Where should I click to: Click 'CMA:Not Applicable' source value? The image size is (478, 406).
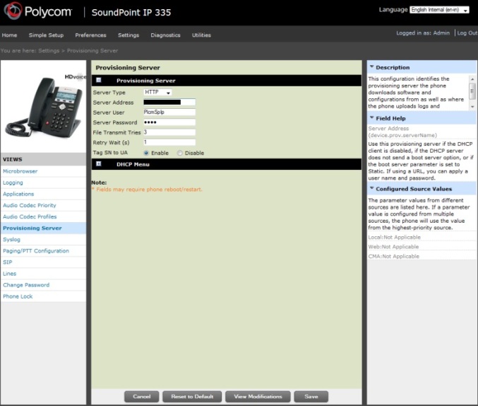393,256
